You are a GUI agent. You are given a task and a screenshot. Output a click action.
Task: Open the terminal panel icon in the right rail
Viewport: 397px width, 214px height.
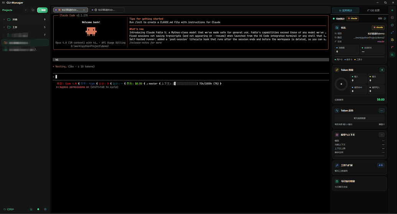coord(392,18)
